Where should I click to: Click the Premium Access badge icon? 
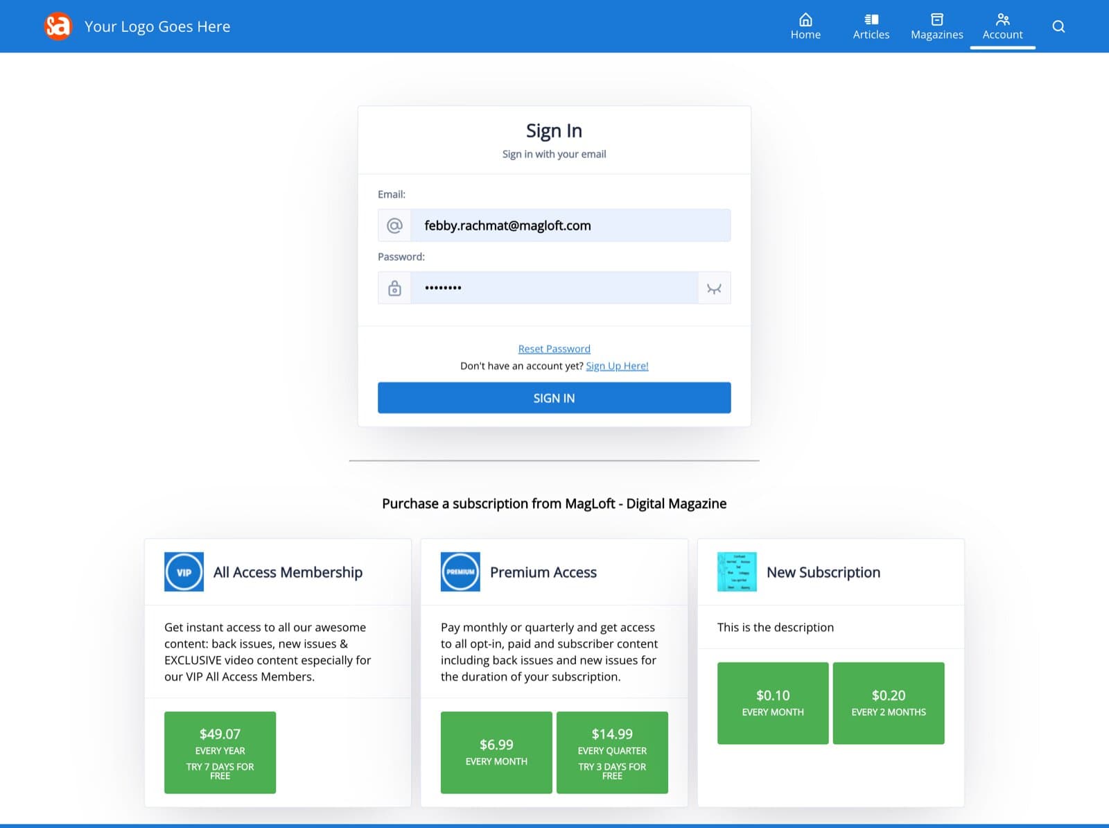[x=460, y=572]
